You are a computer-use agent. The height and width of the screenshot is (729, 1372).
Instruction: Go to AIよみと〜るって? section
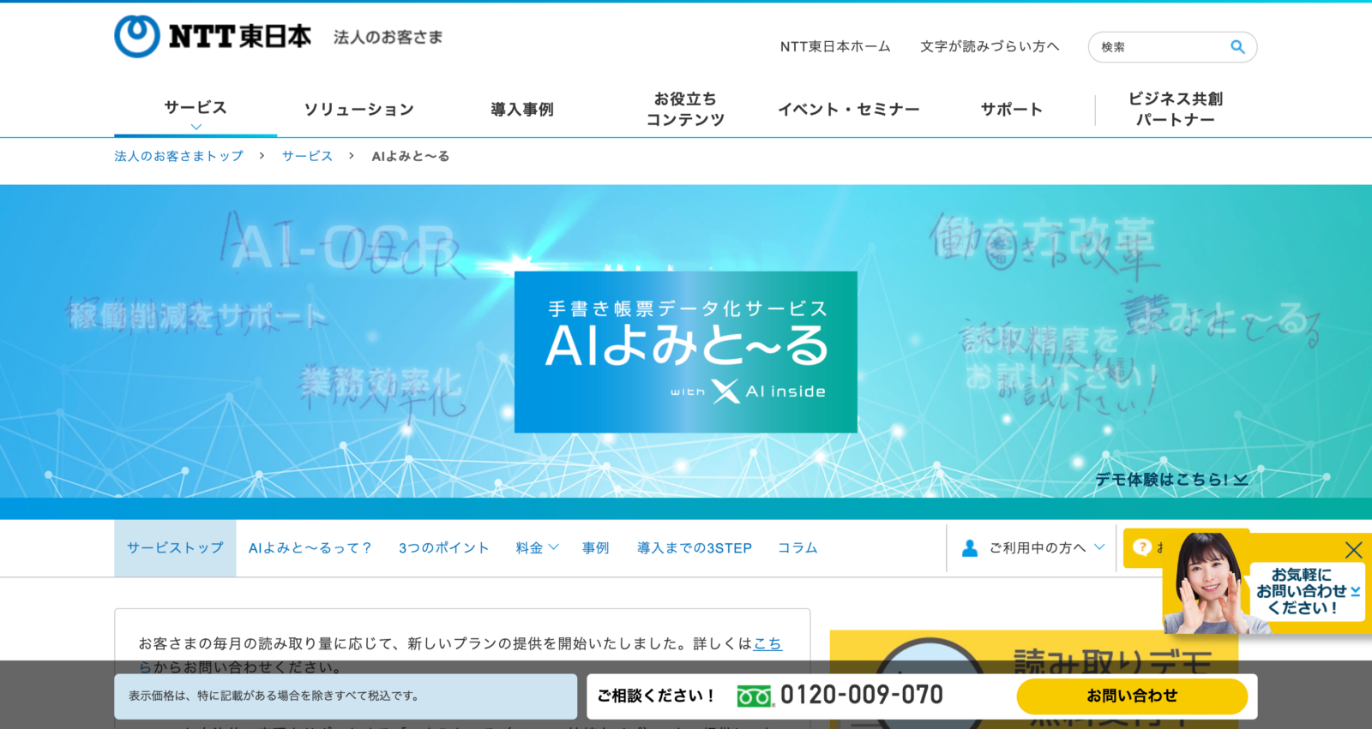pos(310,548)
